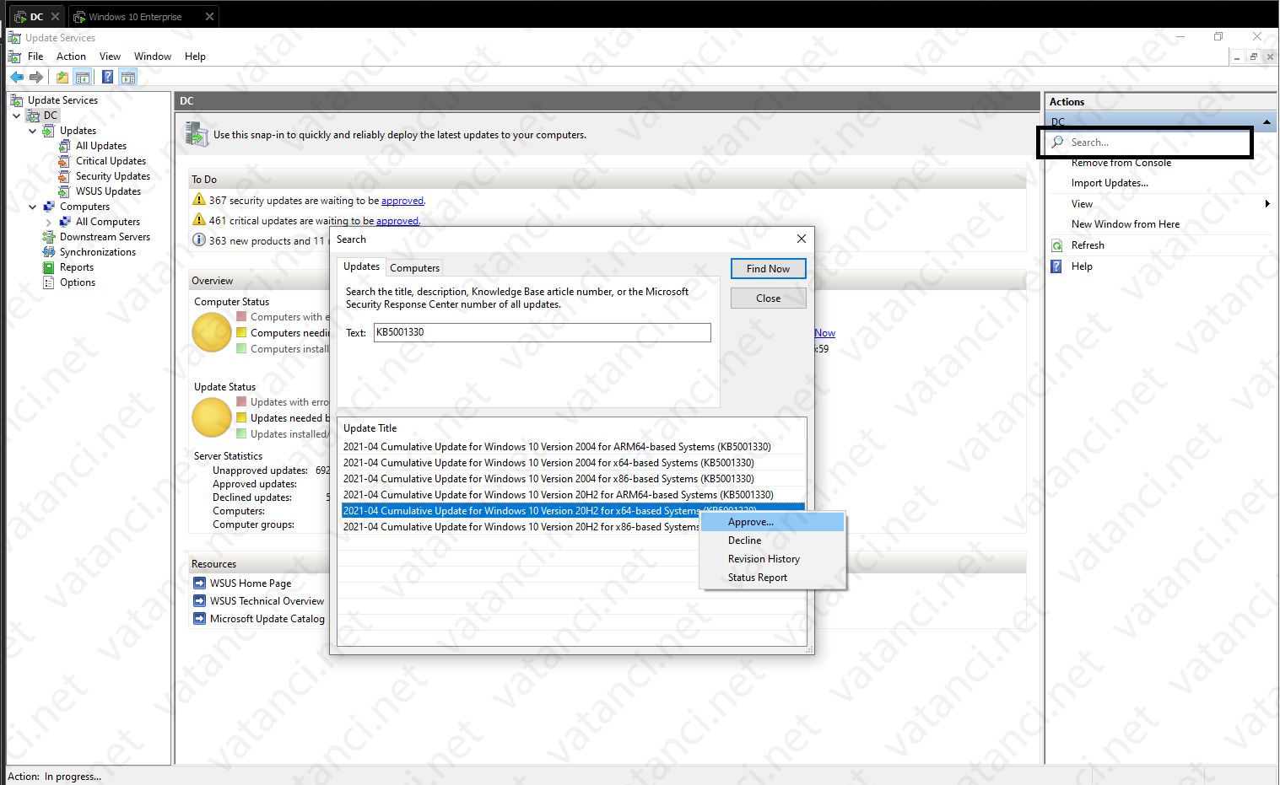The image size is (1280, 785).
Task: Click the magnifier icon next to Search
Action: (1057, 142)
